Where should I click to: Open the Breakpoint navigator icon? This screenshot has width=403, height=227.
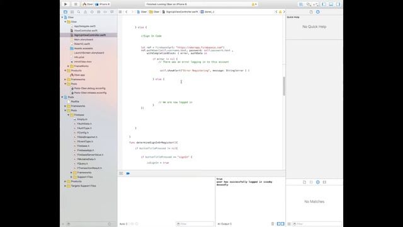[105, 12]
